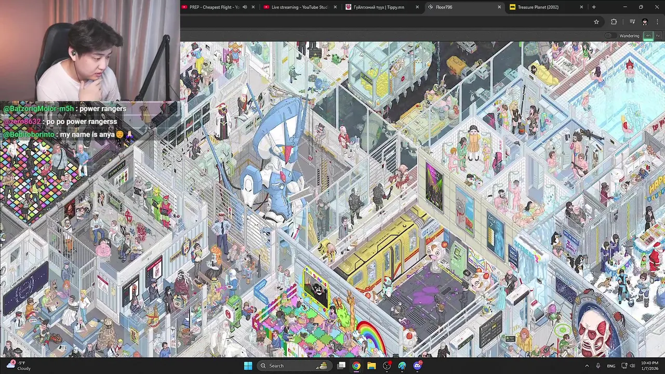Viewport: 665px width, 374px height.
Task: Open the clock showing 10:40 PM
Action: pyautogui.click(x=649, y=366)
